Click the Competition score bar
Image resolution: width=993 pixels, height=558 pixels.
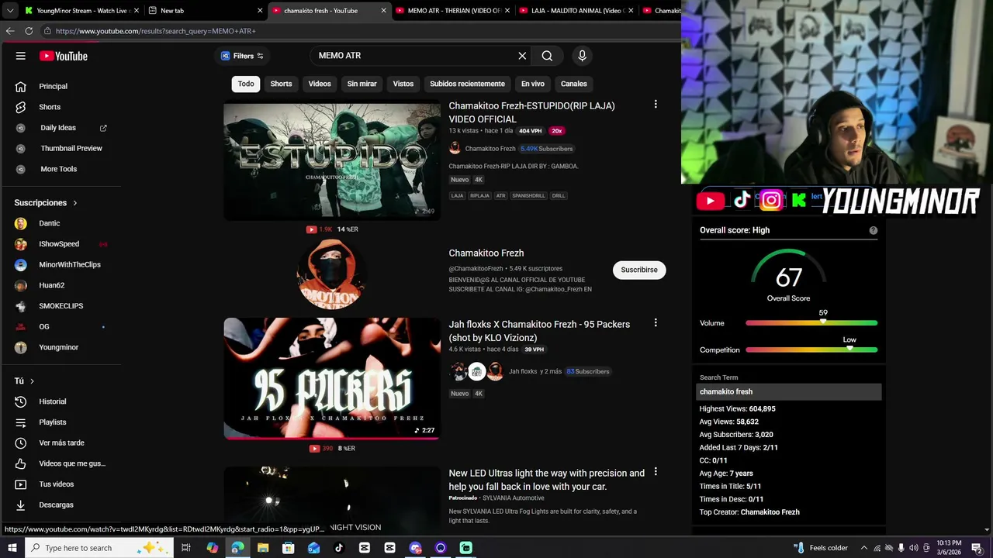tap(811, 350)
